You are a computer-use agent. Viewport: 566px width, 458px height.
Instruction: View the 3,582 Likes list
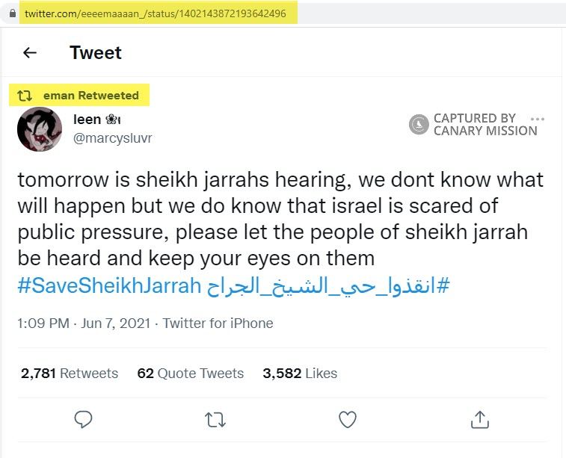click(x=299, y=374)
